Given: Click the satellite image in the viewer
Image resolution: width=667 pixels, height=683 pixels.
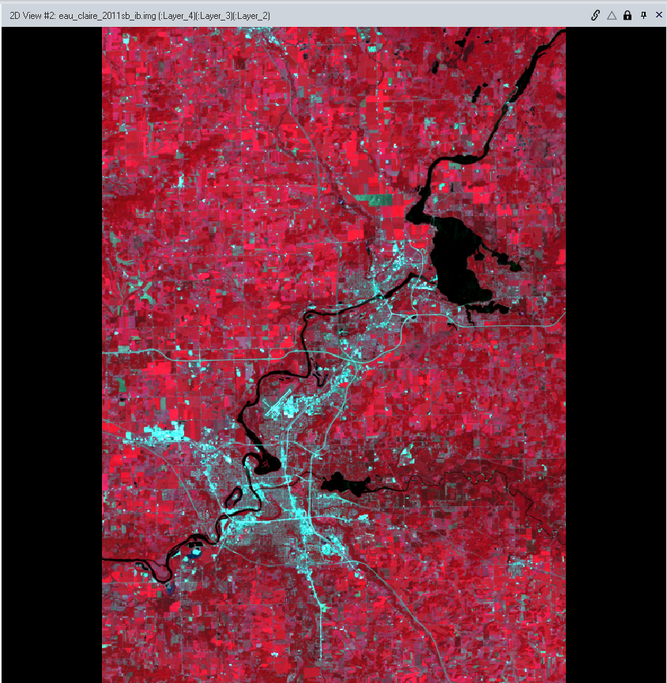Looking at the screenshot, I should pos(334,355).
